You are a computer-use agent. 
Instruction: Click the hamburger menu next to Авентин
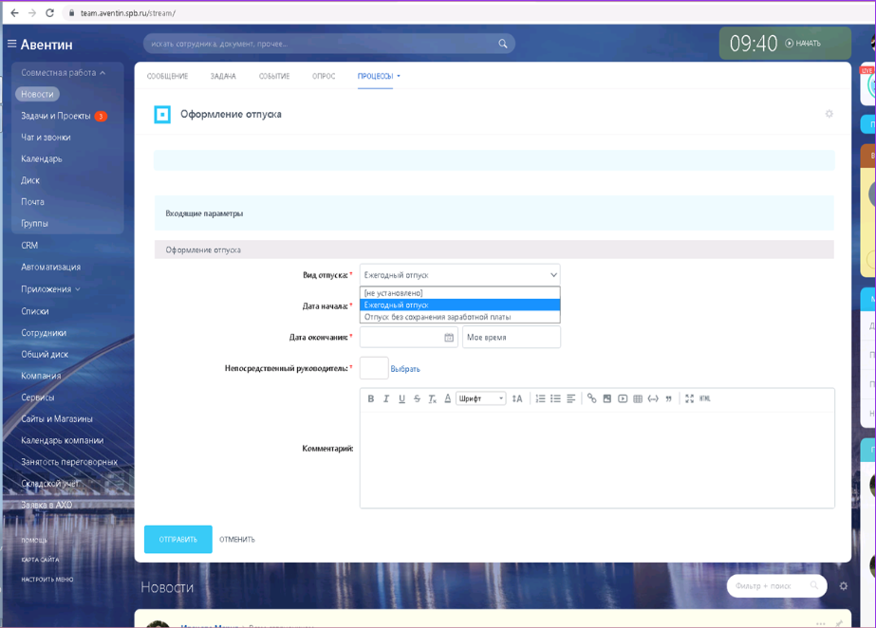click(x=11, y=44)
